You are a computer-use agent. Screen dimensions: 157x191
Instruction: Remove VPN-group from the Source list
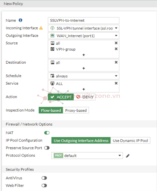pyautogui.click(x=116, y=49)
